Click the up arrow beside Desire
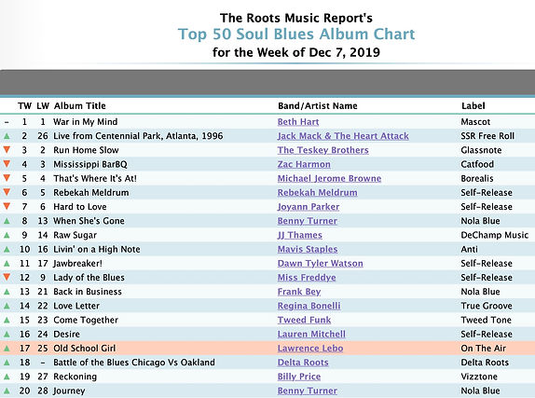 click(7, 335)
